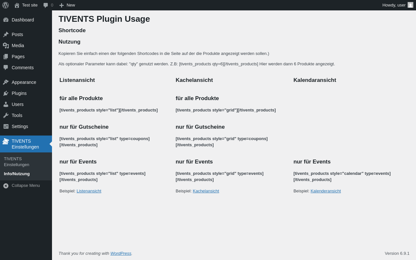Click the user avatar in admin bar
The width and height of the screenshot is (416, 260).
point(410,5)
